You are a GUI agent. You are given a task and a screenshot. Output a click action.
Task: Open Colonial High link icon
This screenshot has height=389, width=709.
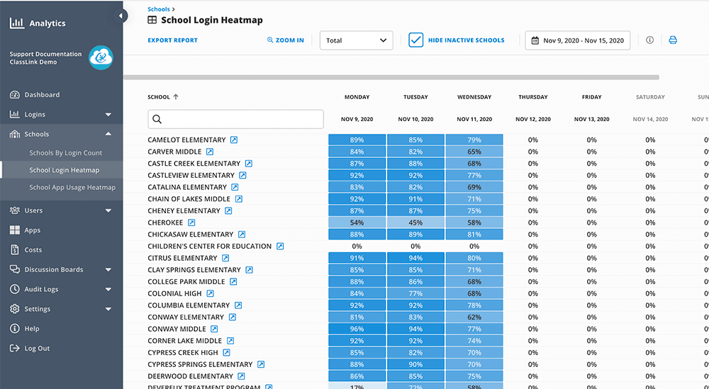211,293
